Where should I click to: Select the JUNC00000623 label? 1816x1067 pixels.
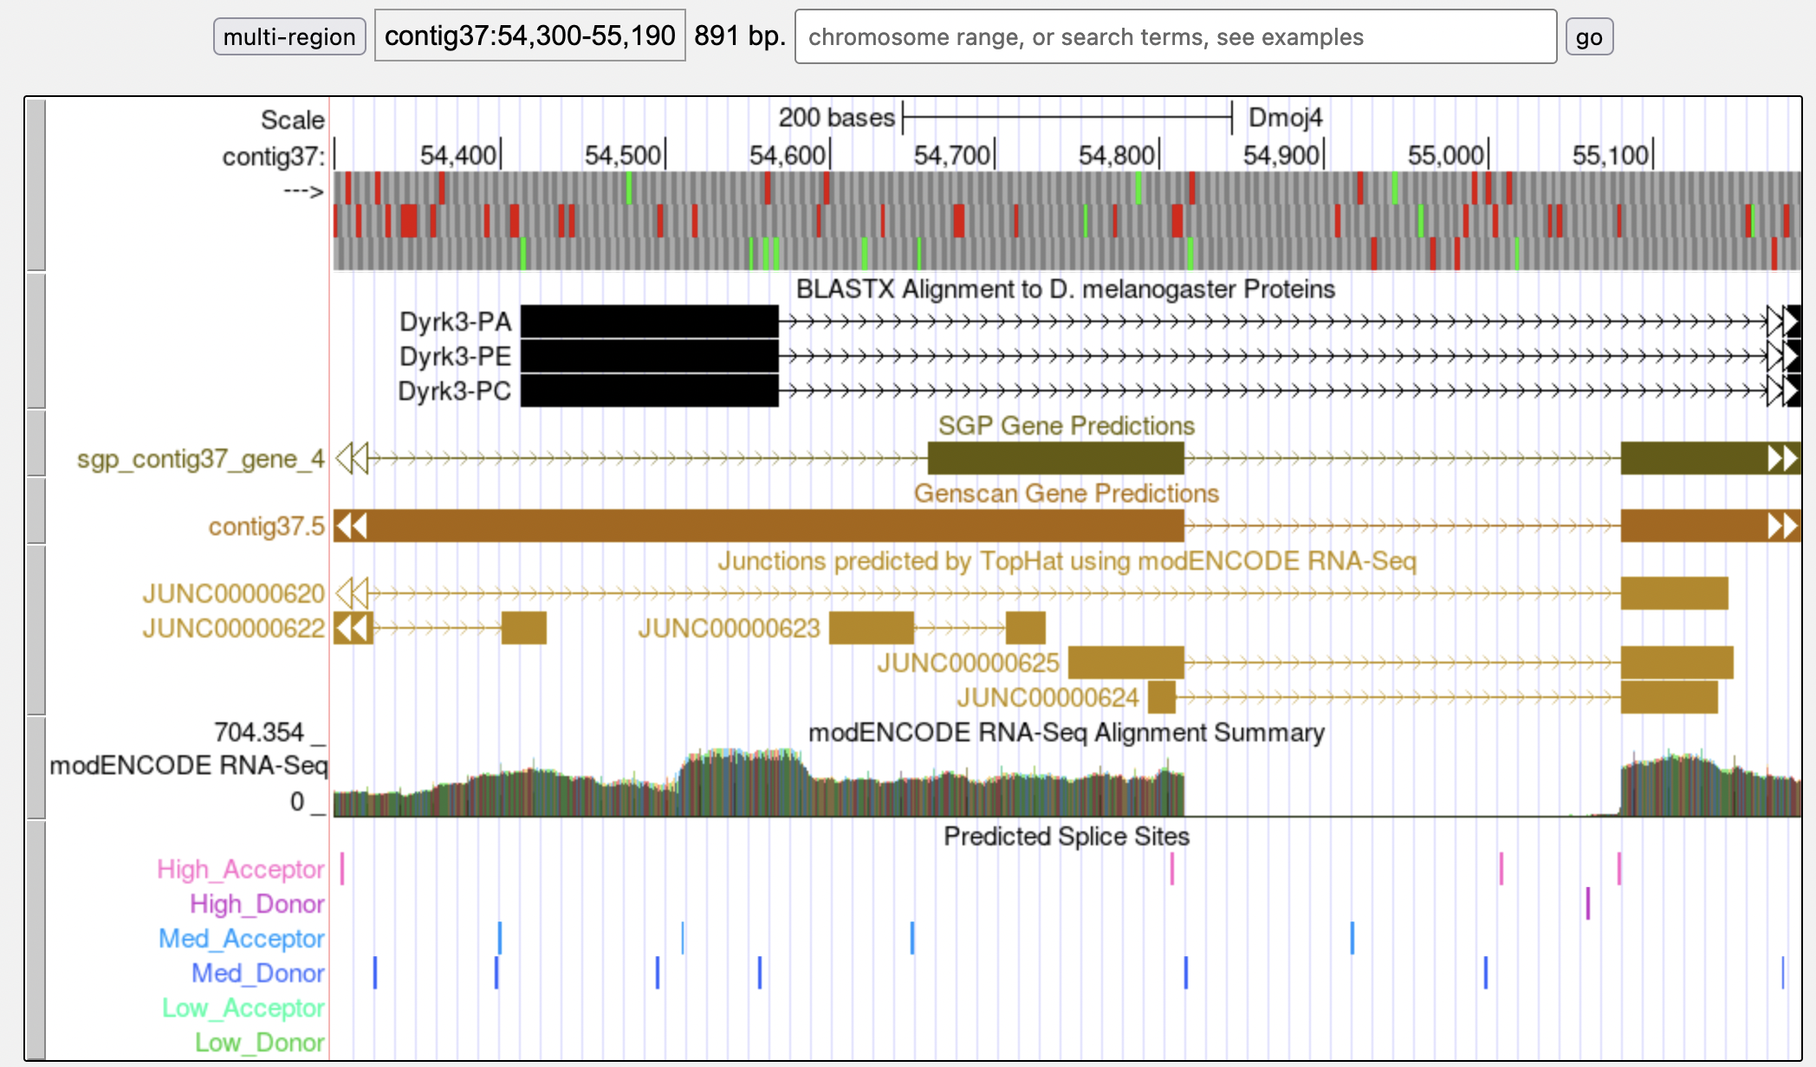point(729,628)
